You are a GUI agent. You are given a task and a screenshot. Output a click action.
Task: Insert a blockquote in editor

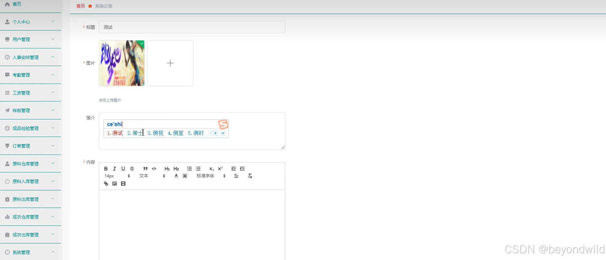145,168
